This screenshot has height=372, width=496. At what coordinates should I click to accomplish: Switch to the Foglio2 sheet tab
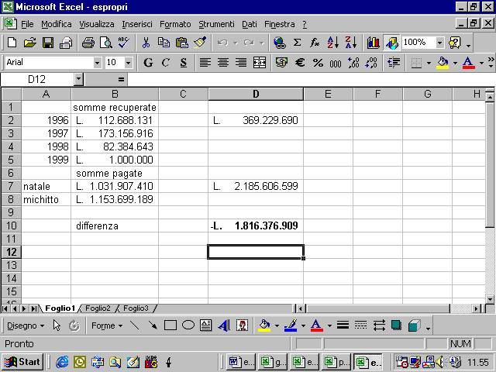(98, 308)
